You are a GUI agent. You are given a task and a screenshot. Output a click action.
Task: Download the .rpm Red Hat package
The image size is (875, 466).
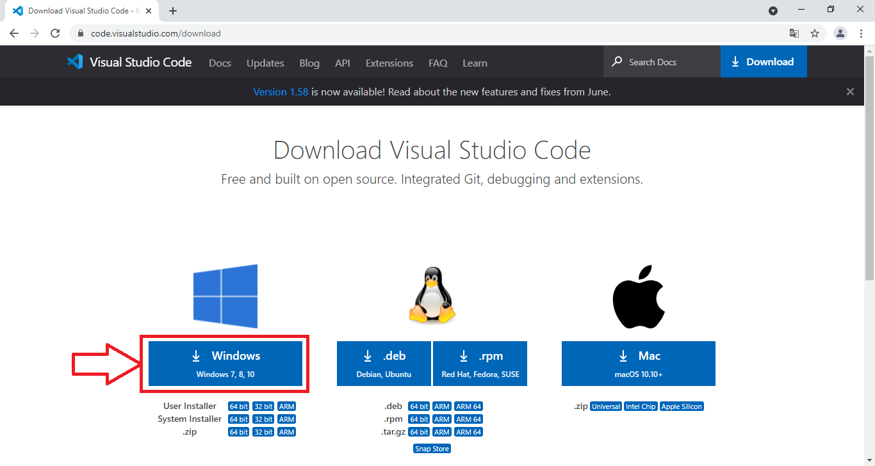tap(480, 364)
